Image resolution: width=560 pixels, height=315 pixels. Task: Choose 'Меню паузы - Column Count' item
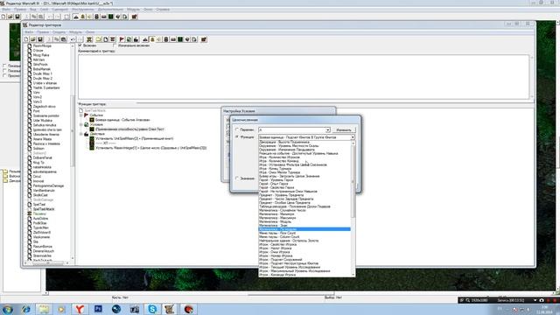point(304,237)
